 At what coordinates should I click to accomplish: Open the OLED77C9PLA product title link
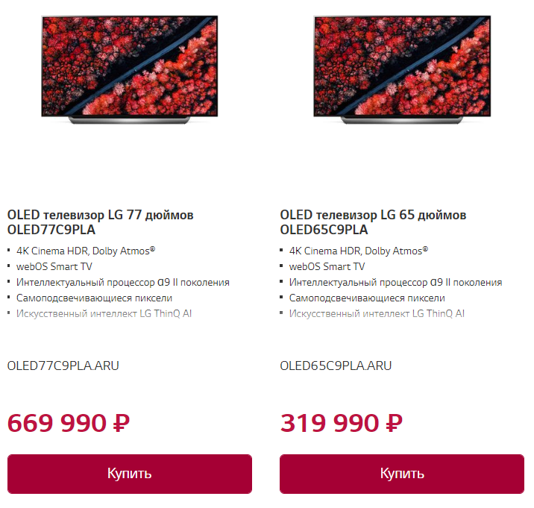100,222
